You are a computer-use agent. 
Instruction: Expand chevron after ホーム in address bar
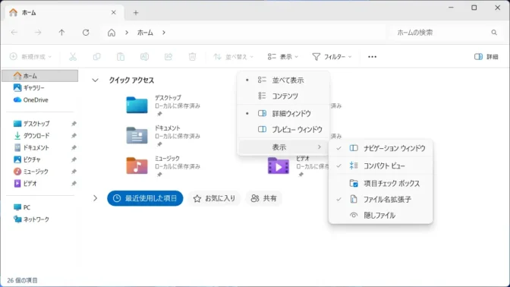(x=164, y=33)
